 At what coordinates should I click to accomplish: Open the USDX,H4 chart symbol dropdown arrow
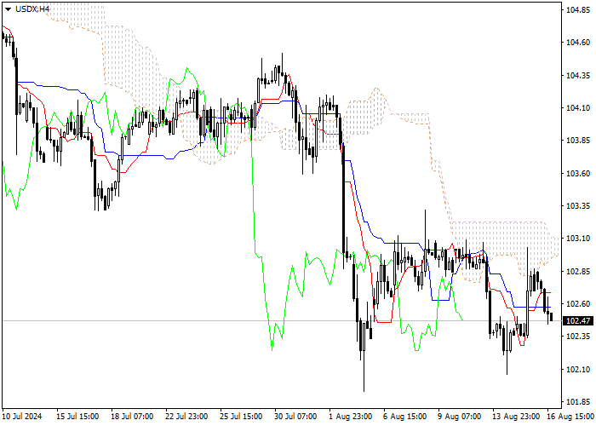click(x=8, y=9)
